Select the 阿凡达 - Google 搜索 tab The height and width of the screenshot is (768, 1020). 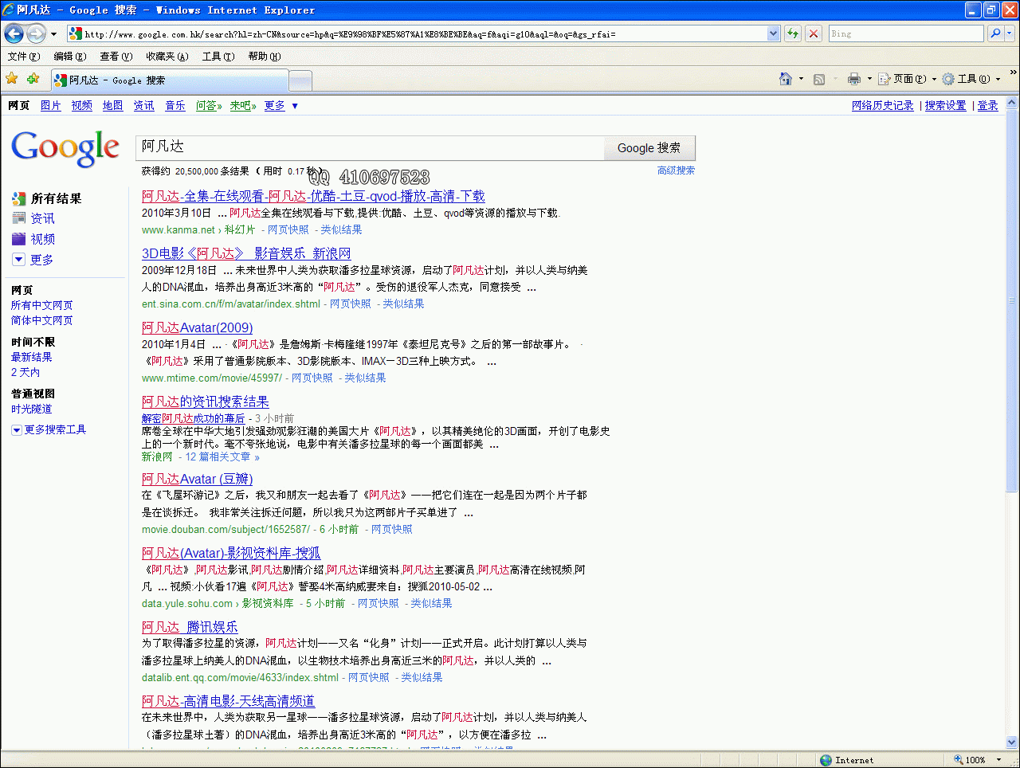(170, 80)
